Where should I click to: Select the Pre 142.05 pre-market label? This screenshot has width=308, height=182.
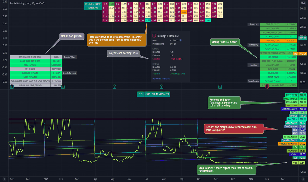[300, 54]
